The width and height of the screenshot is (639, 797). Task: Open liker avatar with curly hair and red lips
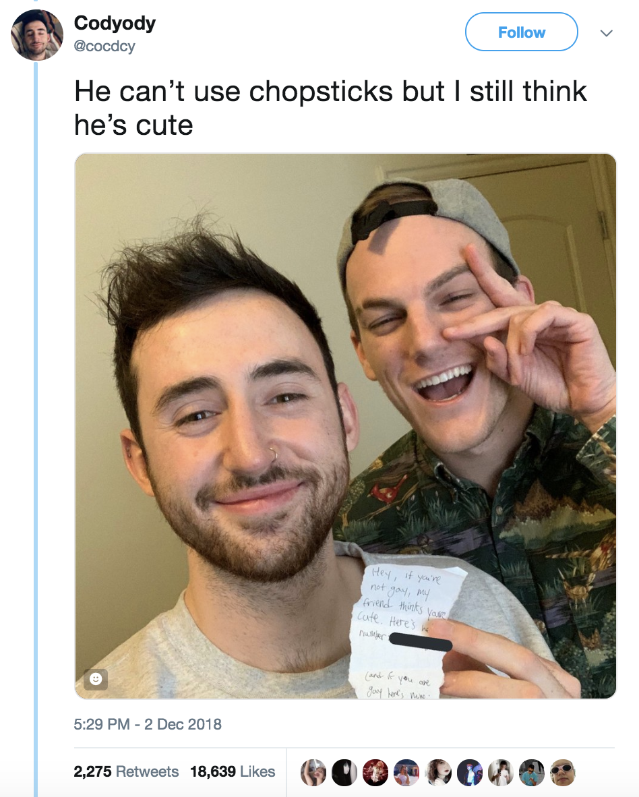[438, 773]
